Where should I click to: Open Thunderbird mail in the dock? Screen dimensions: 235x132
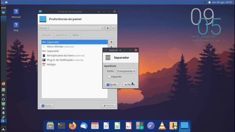84,125
